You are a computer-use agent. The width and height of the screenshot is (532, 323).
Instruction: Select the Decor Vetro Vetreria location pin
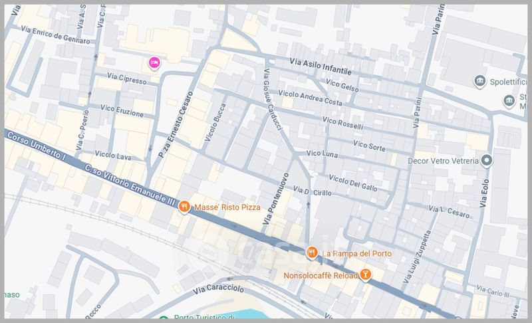[x=487, y=161]
